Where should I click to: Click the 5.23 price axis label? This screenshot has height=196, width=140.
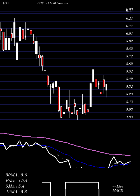[x=129, y=94]
